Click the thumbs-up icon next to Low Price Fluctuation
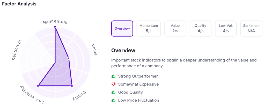 (113, 100)
